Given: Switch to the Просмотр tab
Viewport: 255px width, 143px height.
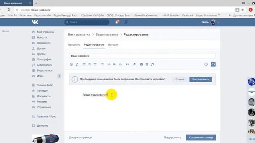Looking at the screenshot, I should tap(74, 44).
